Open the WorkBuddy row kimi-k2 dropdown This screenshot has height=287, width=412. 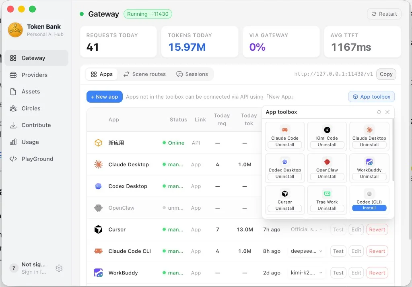306,273
